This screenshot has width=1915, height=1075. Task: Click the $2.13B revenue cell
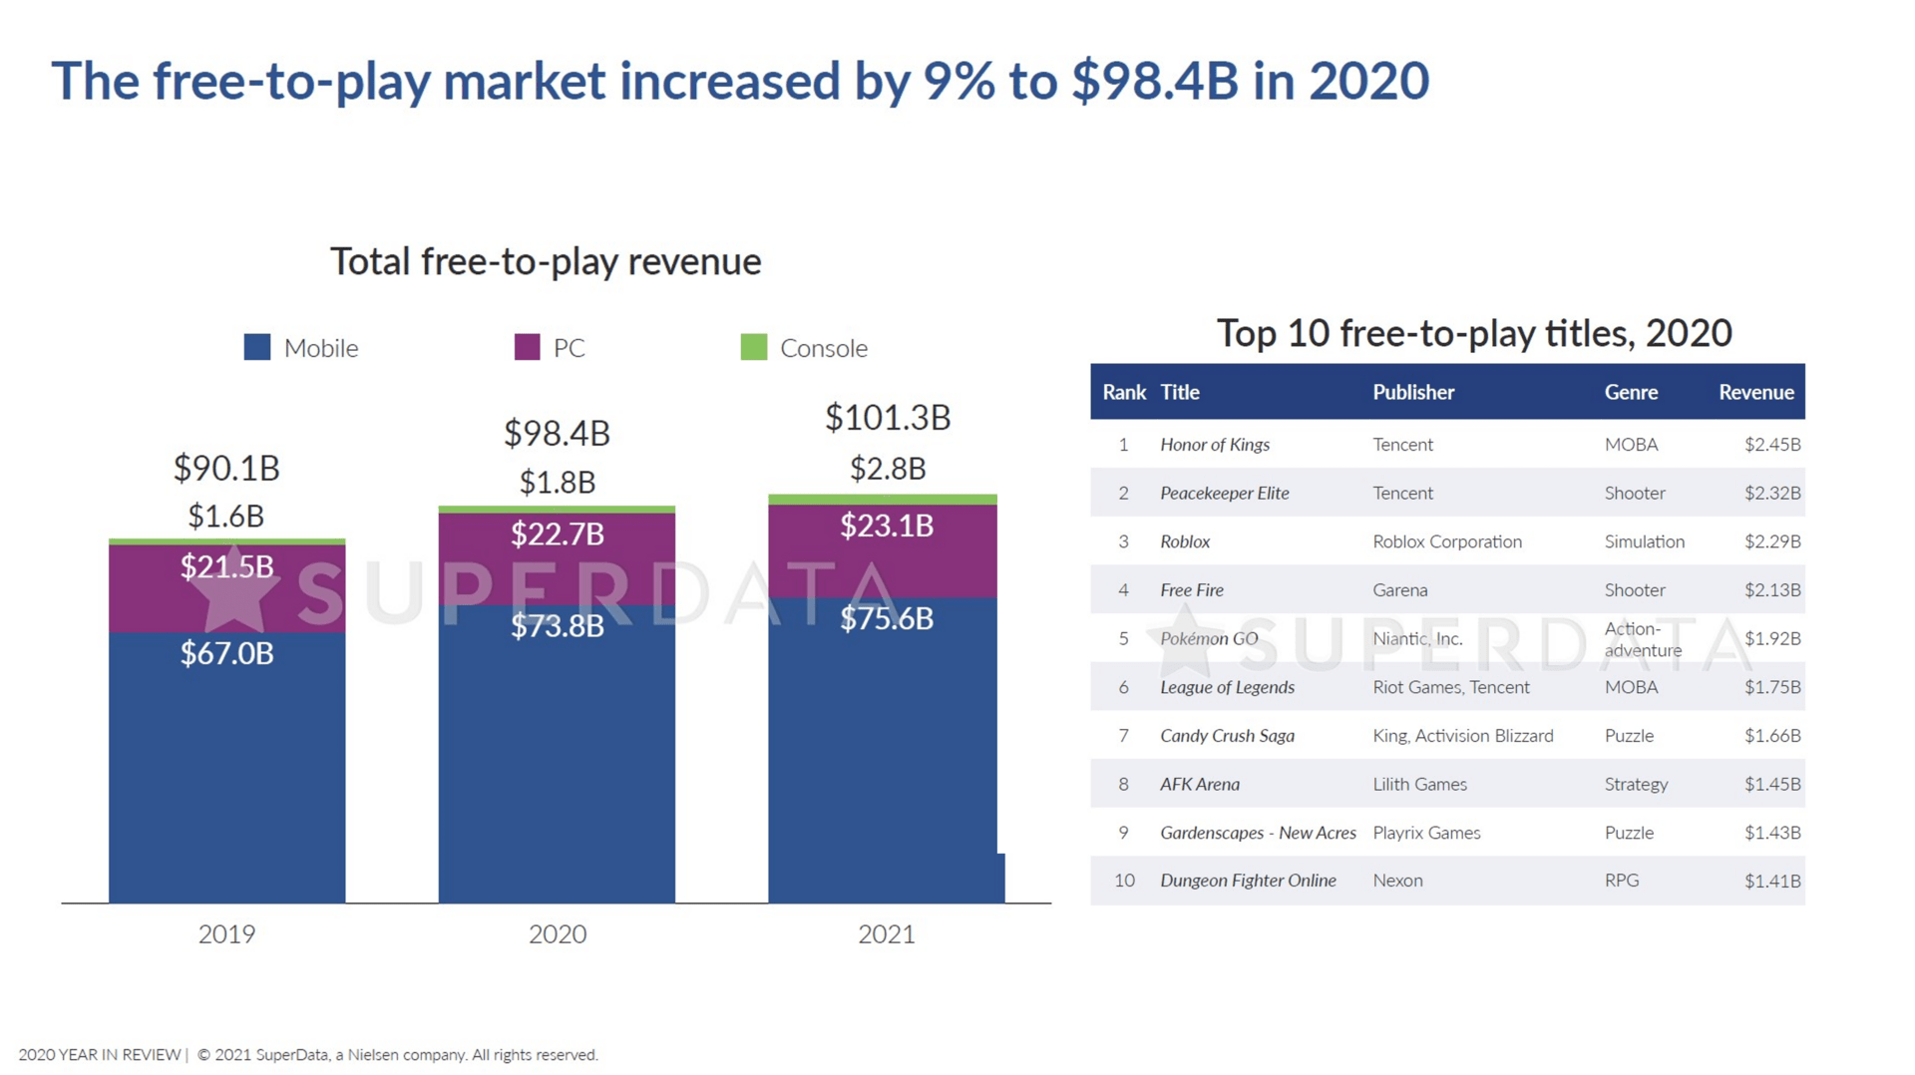click(1772, 590)
